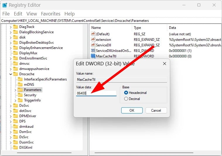Viewport: 222px width, 156px height.
Task: Select the DialogBlockingService folder icon
Action: pyautogui.click(x=16, y=32)
